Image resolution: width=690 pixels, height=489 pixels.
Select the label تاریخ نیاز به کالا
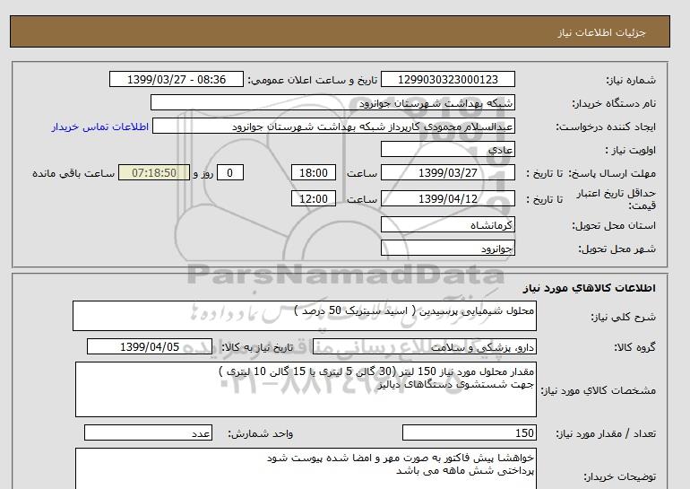[x=257, y=347]
